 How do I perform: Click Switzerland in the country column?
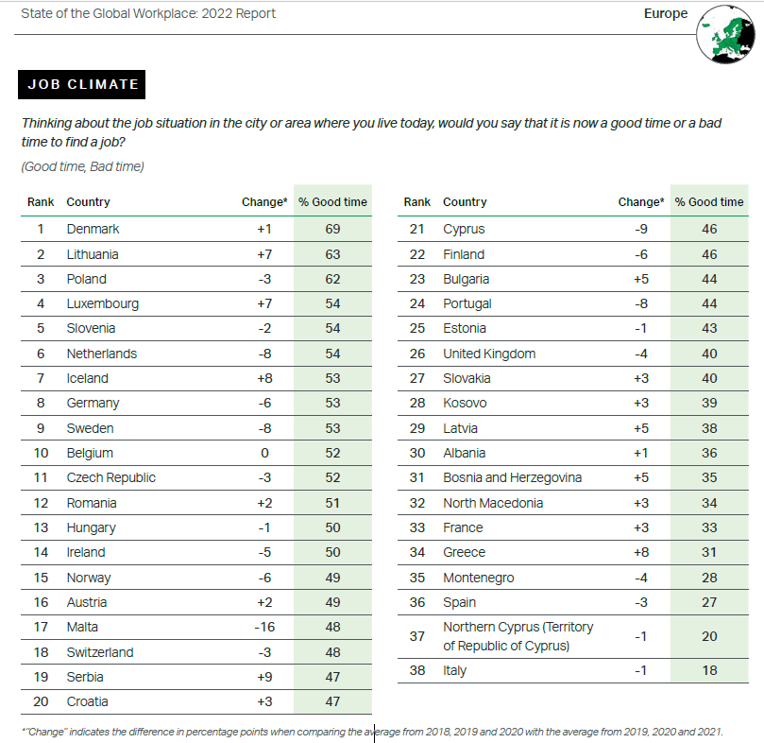[100, 652]
